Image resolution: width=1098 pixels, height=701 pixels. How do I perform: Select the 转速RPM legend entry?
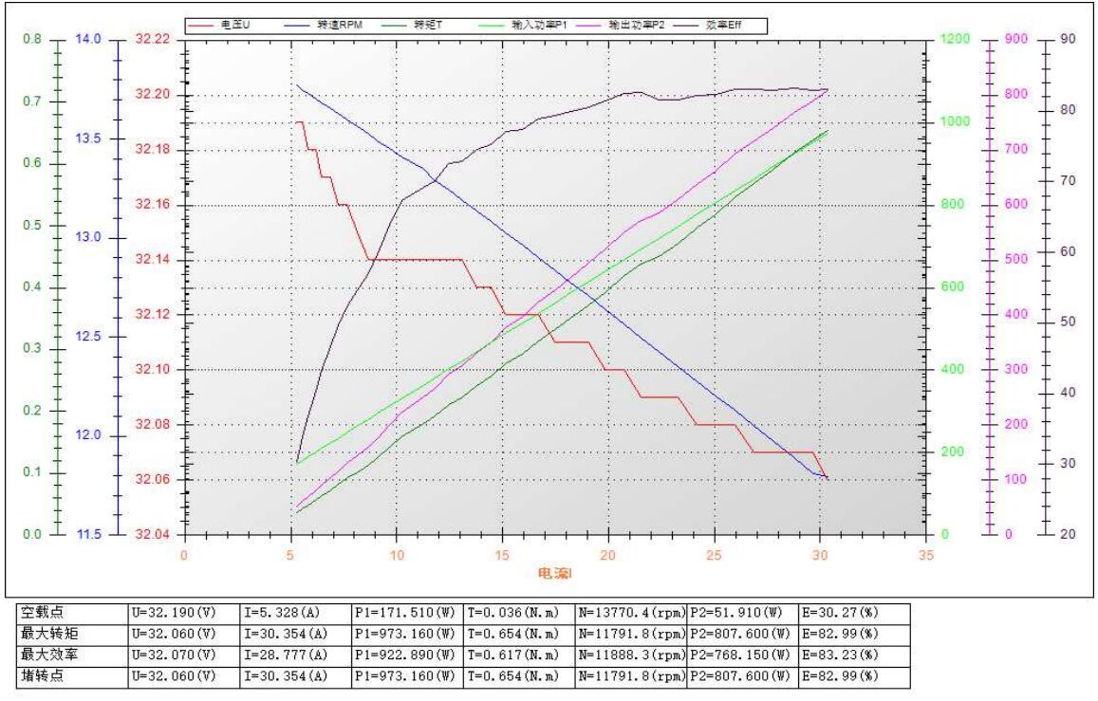[x=336, y=26]
